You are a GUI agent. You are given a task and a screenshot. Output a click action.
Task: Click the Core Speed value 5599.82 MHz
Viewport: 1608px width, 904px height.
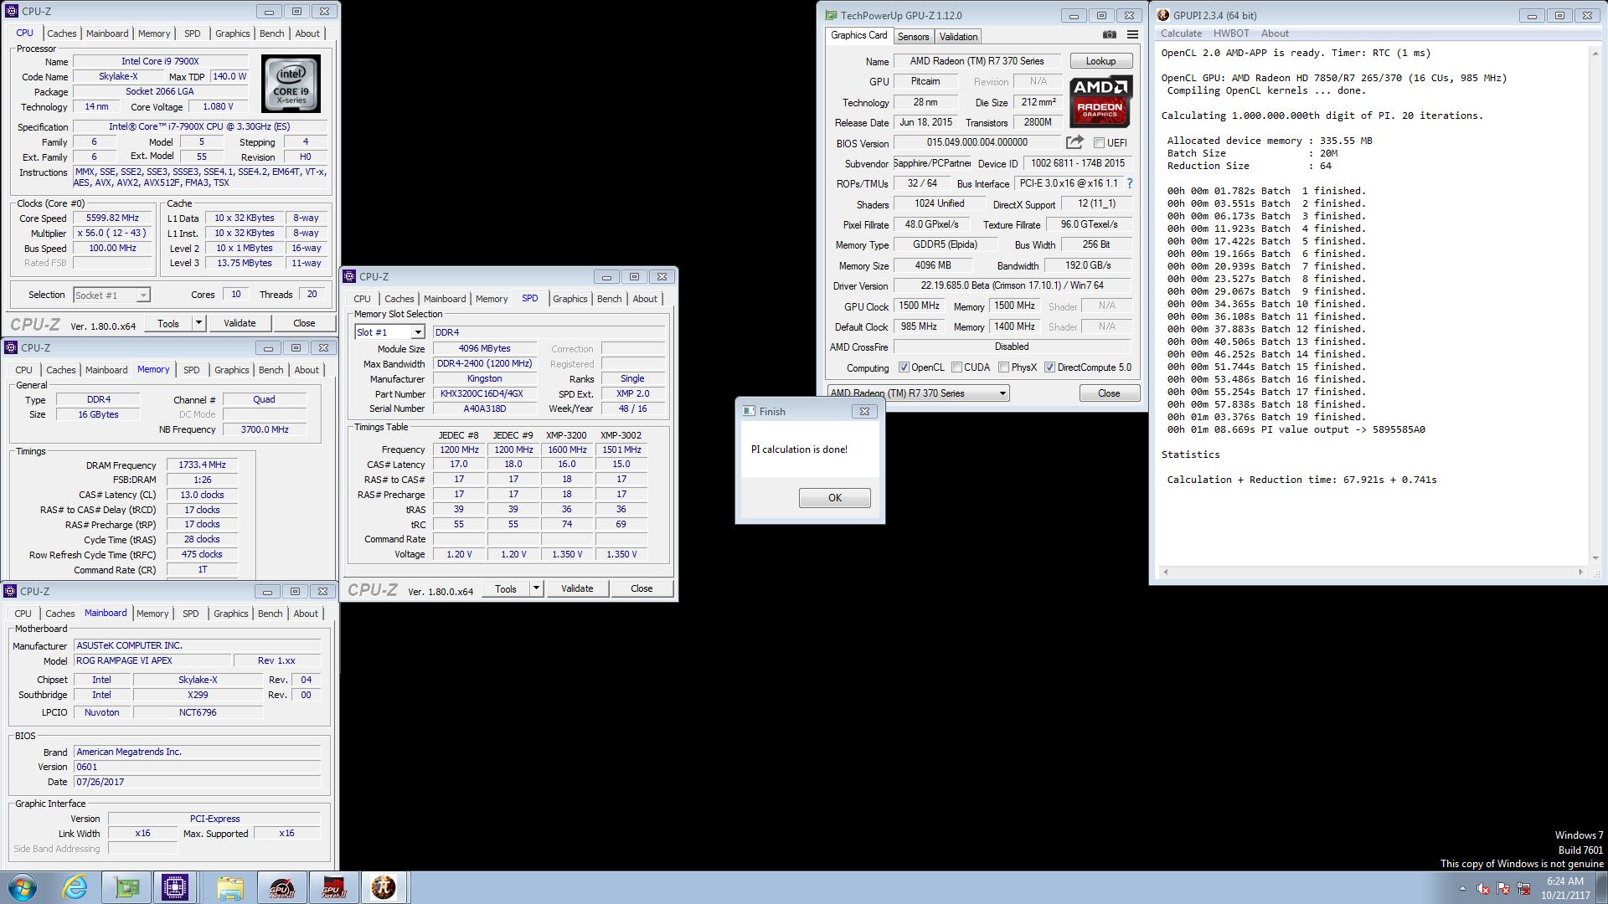click(x=112, y=218)
